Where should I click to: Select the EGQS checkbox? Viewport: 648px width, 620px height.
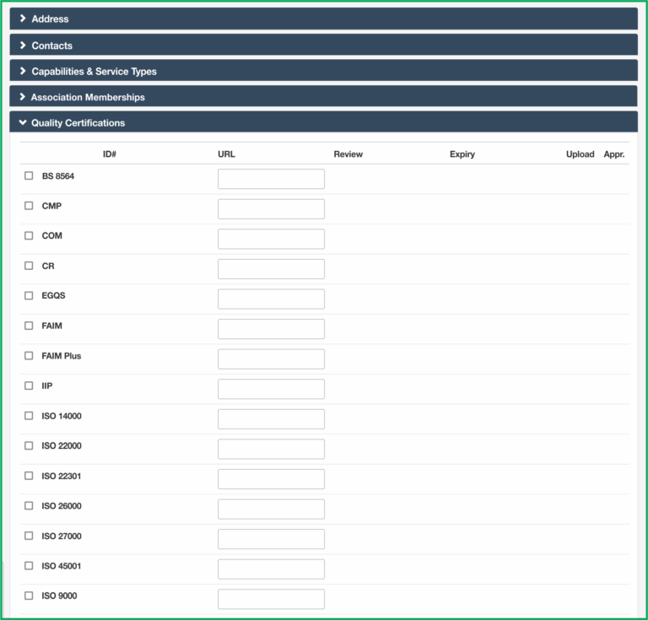pos(29,295)
